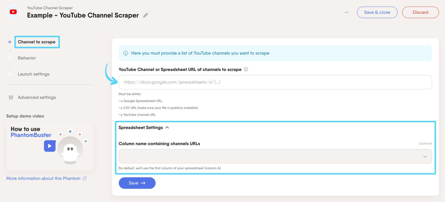Play the PhantomBuster setup demo video

[x=49, y=146]
